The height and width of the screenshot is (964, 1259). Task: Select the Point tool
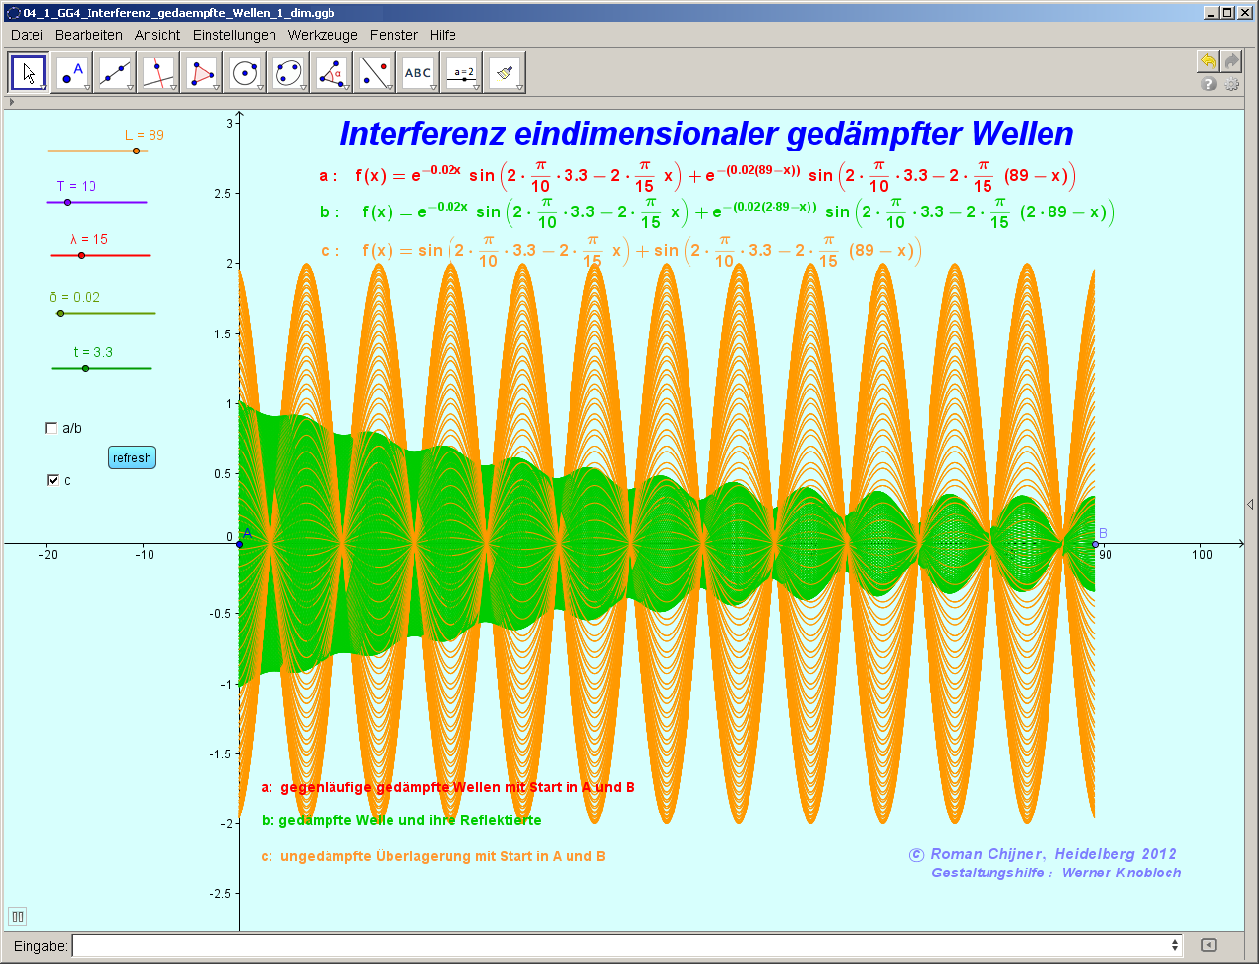coord(70,71)
